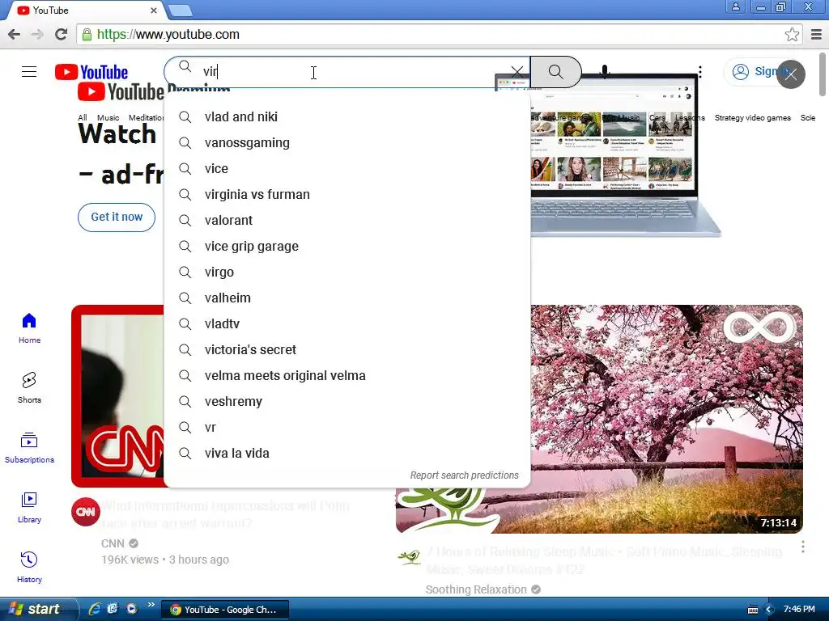This screenshot has width=829, height=621.
Task: Select suggestion 'vlad and niki'
Action: 346,116
